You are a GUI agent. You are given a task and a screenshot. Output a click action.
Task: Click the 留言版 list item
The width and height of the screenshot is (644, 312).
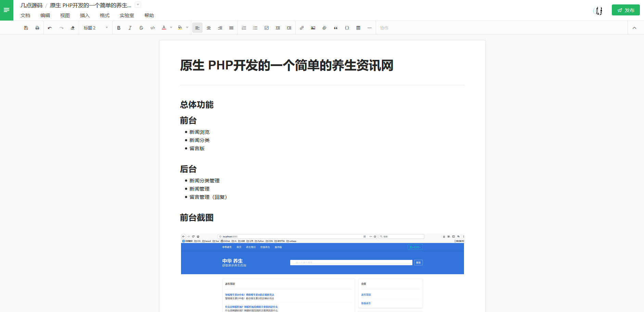point(197,148)
